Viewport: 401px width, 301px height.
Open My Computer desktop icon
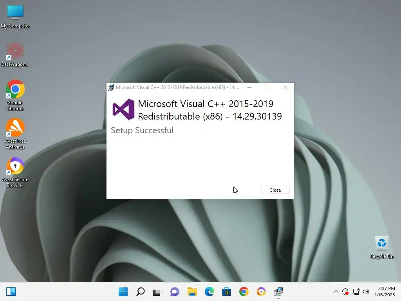point(15,16)
